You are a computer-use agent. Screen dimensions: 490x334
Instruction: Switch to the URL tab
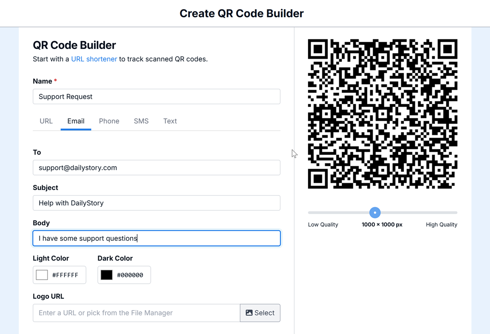(46, 121)
